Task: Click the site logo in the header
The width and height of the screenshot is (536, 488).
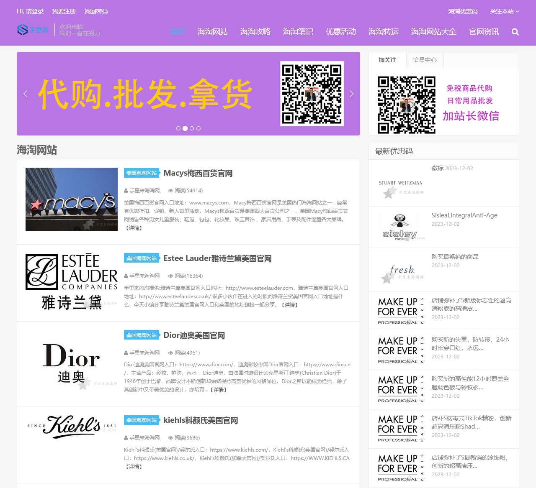Action: click(33, 30)
